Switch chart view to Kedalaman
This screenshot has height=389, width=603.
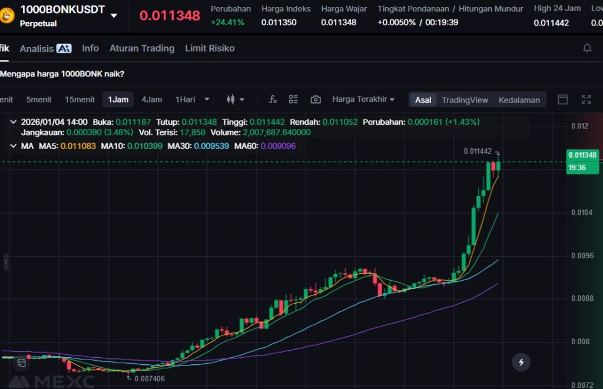click(519, 100)
